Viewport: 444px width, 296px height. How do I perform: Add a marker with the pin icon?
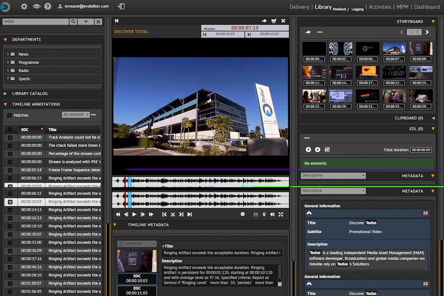coord(264,215)
